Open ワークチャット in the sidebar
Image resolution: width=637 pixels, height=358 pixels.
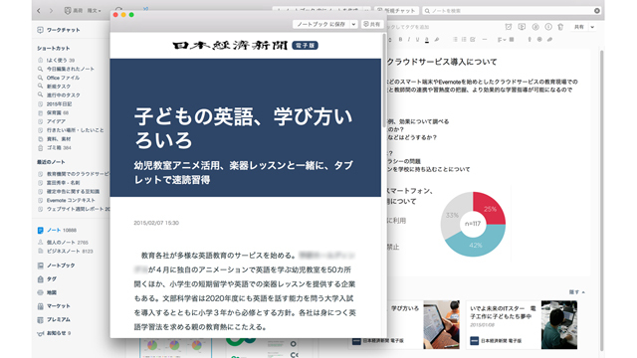59,30
